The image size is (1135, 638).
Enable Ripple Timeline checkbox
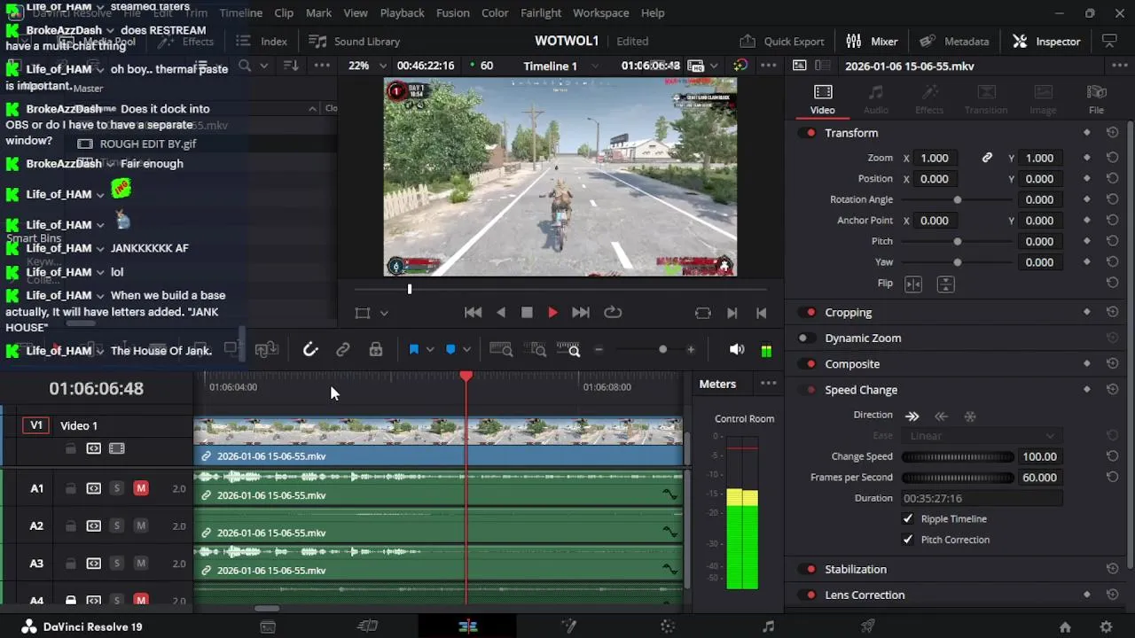(907, 519)
